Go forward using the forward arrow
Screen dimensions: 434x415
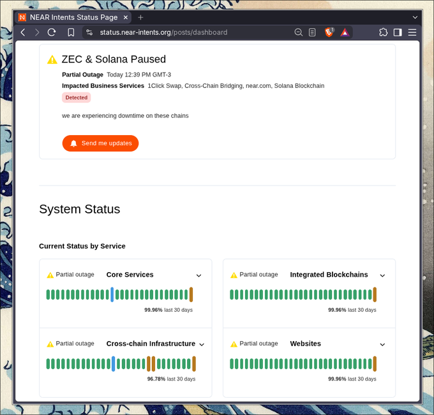[37, 33]
